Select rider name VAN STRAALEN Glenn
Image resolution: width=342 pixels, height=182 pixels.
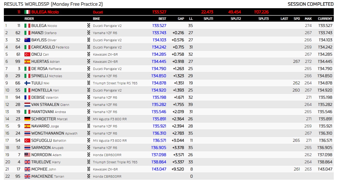coord(50,105)
